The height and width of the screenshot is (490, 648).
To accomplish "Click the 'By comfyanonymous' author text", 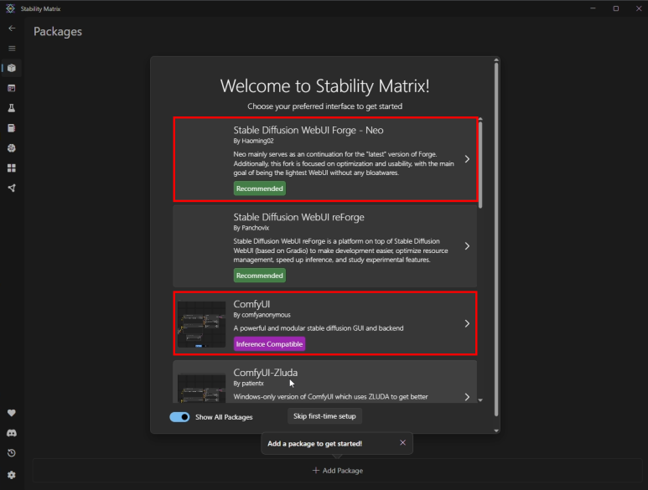I will (262, 315).
